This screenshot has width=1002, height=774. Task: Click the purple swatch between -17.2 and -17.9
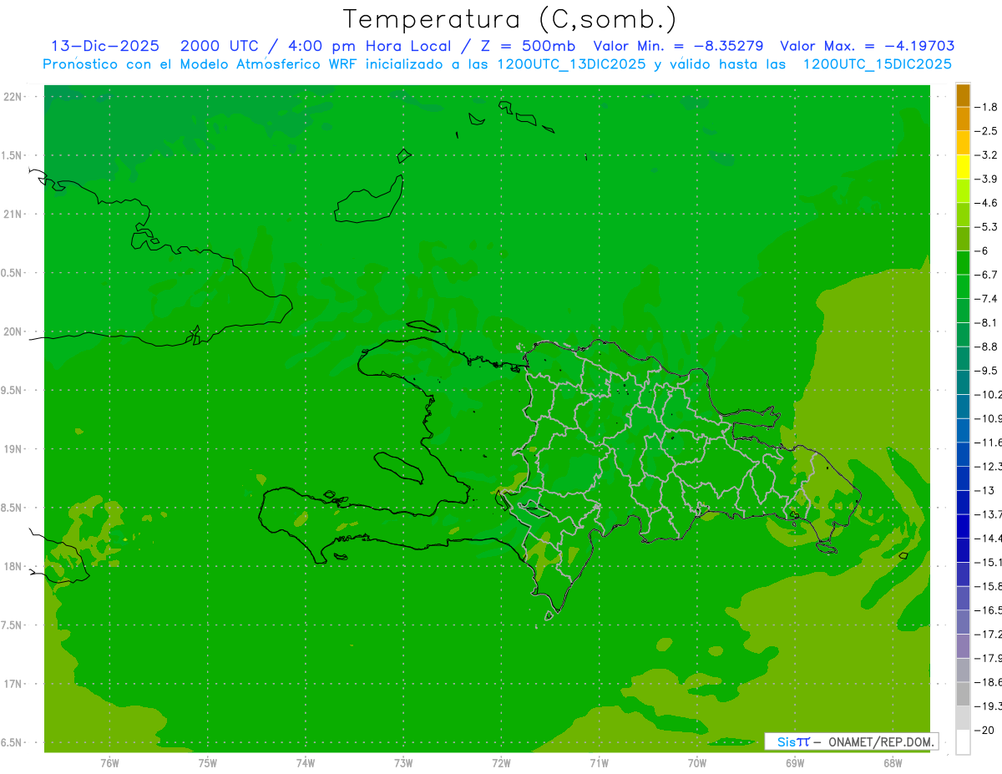click(963, 645)
